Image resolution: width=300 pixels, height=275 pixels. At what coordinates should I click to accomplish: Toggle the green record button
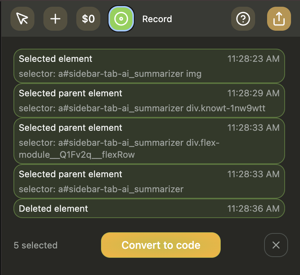point(121,19)
